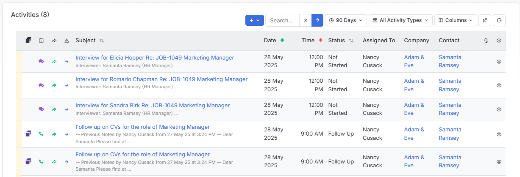520x177 pixels.
Task: Click the warning triangle column header
Action: (67, 41)
